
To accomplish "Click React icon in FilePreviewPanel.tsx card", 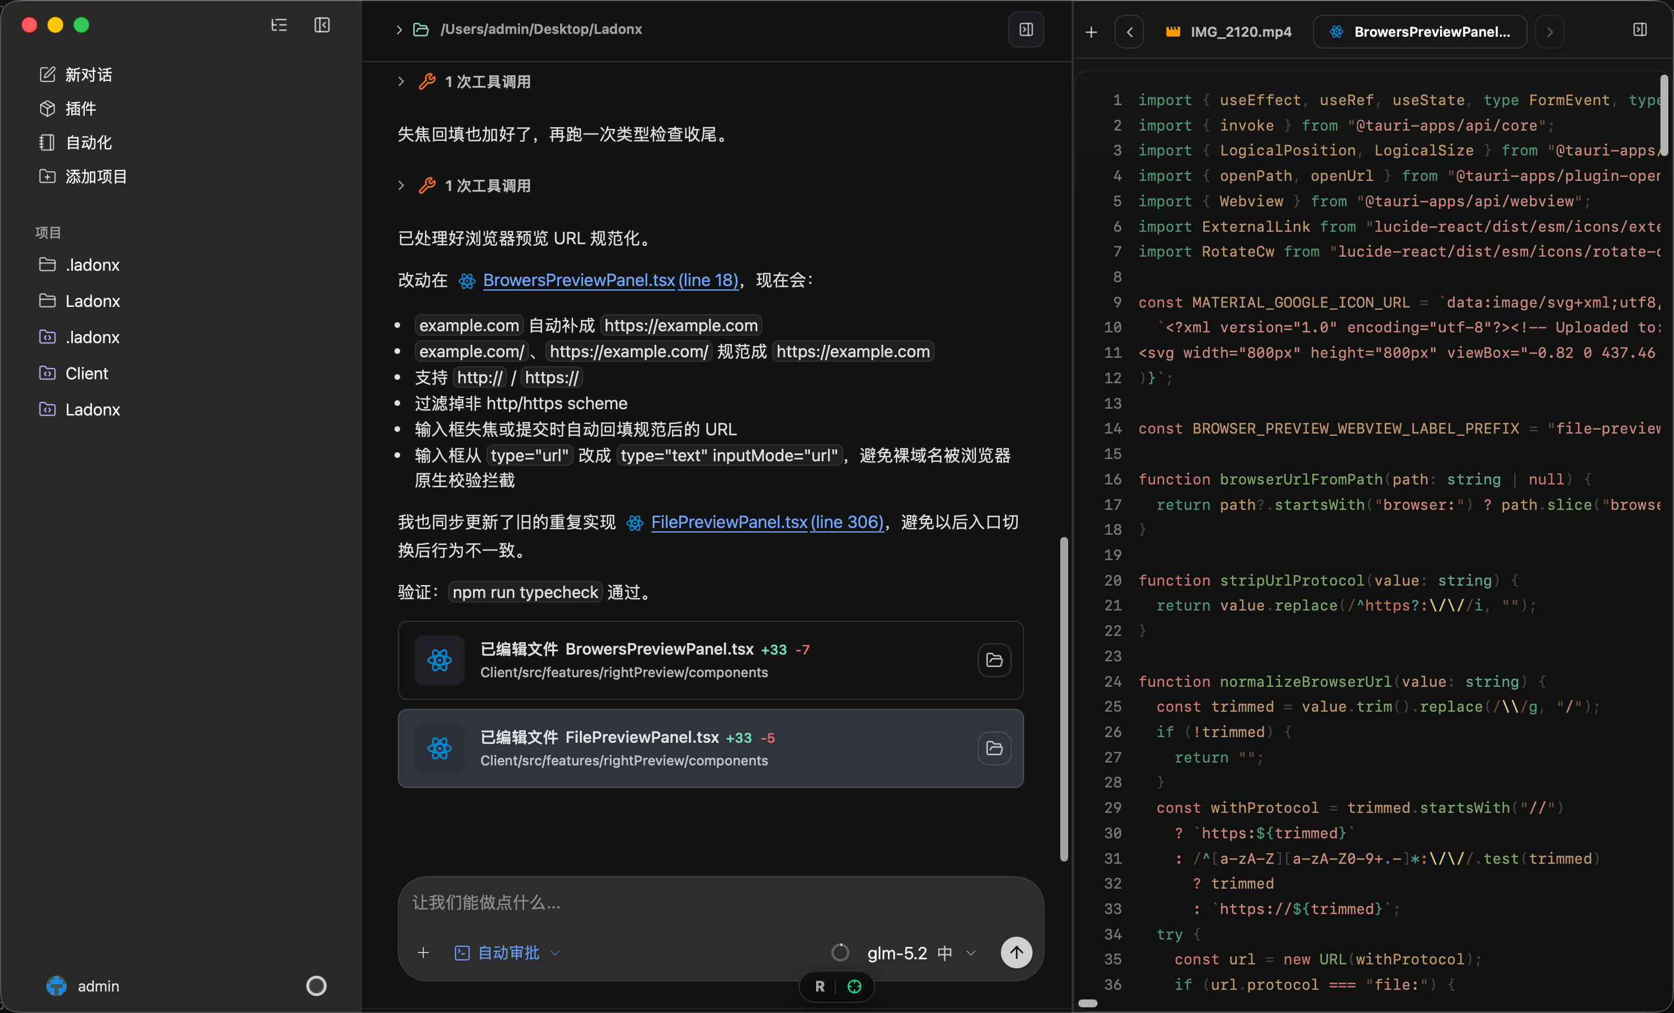I will point(440,748).
